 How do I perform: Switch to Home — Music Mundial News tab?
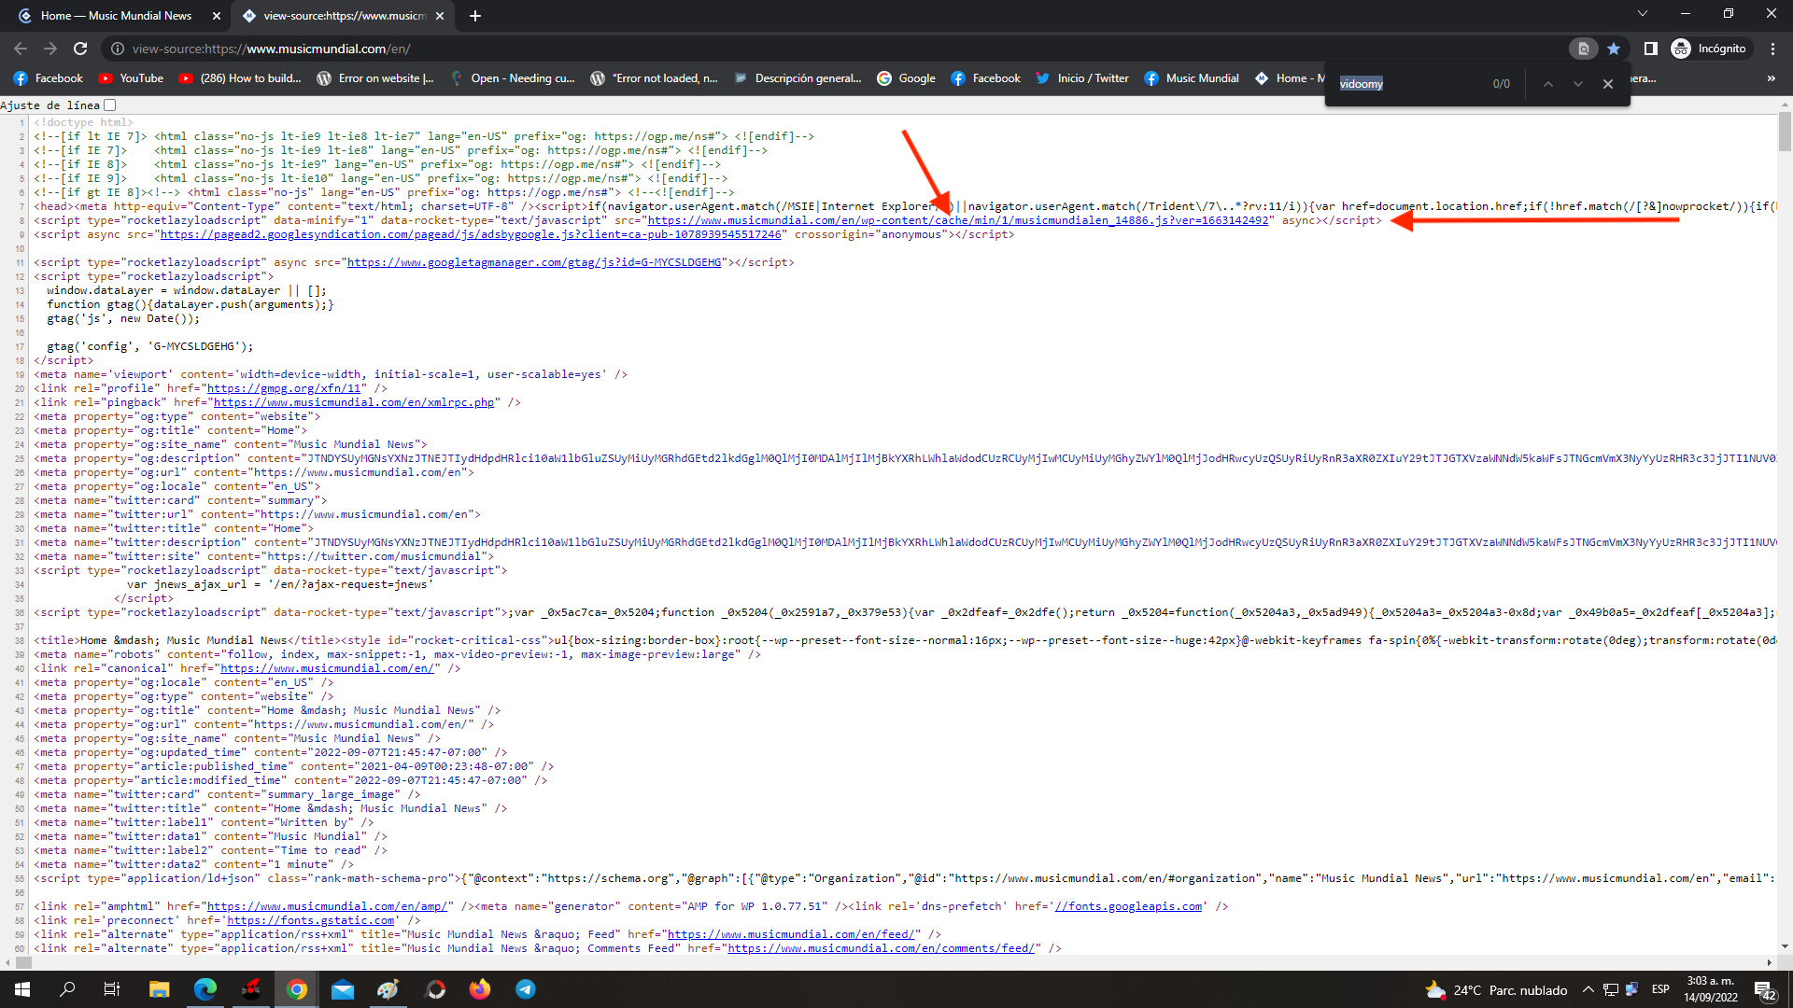coord(117,16)
